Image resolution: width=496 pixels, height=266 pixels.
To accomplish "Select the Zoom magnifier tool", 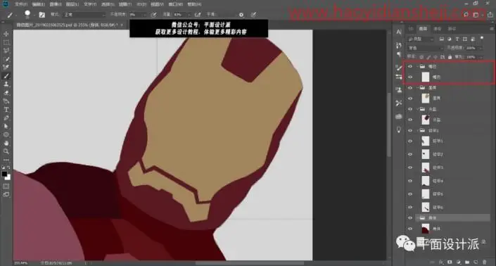I will click(x=6, y=151).
